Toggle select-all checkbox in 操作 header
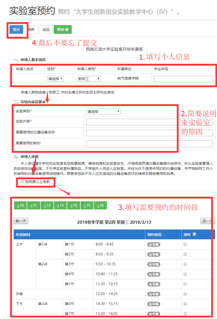The width and height of the screenshot is (217, 319). point(194,234)
